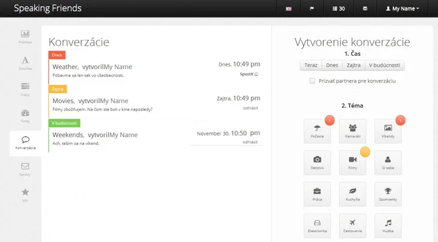Select the V budúcnosti time option
The height and width of the screenshot is (242, 438).
click(384, 65)
